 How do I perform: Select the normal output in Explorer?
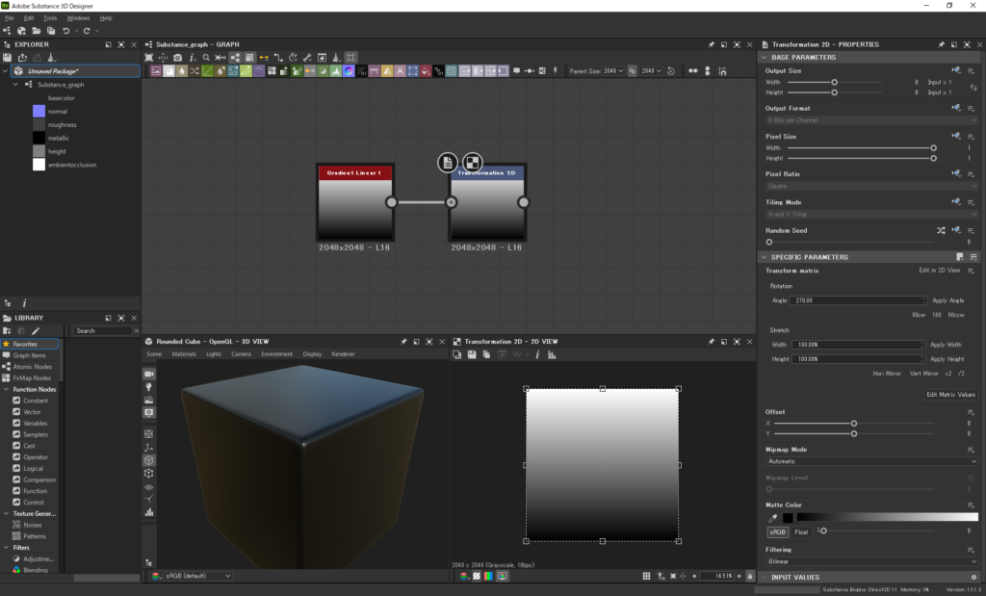[x=57, y=112]
